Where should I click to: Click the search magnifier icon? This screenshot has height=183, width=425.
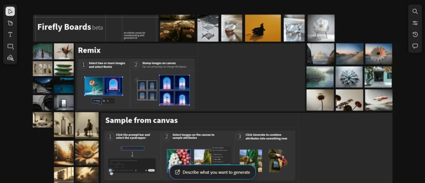(415, 11)
